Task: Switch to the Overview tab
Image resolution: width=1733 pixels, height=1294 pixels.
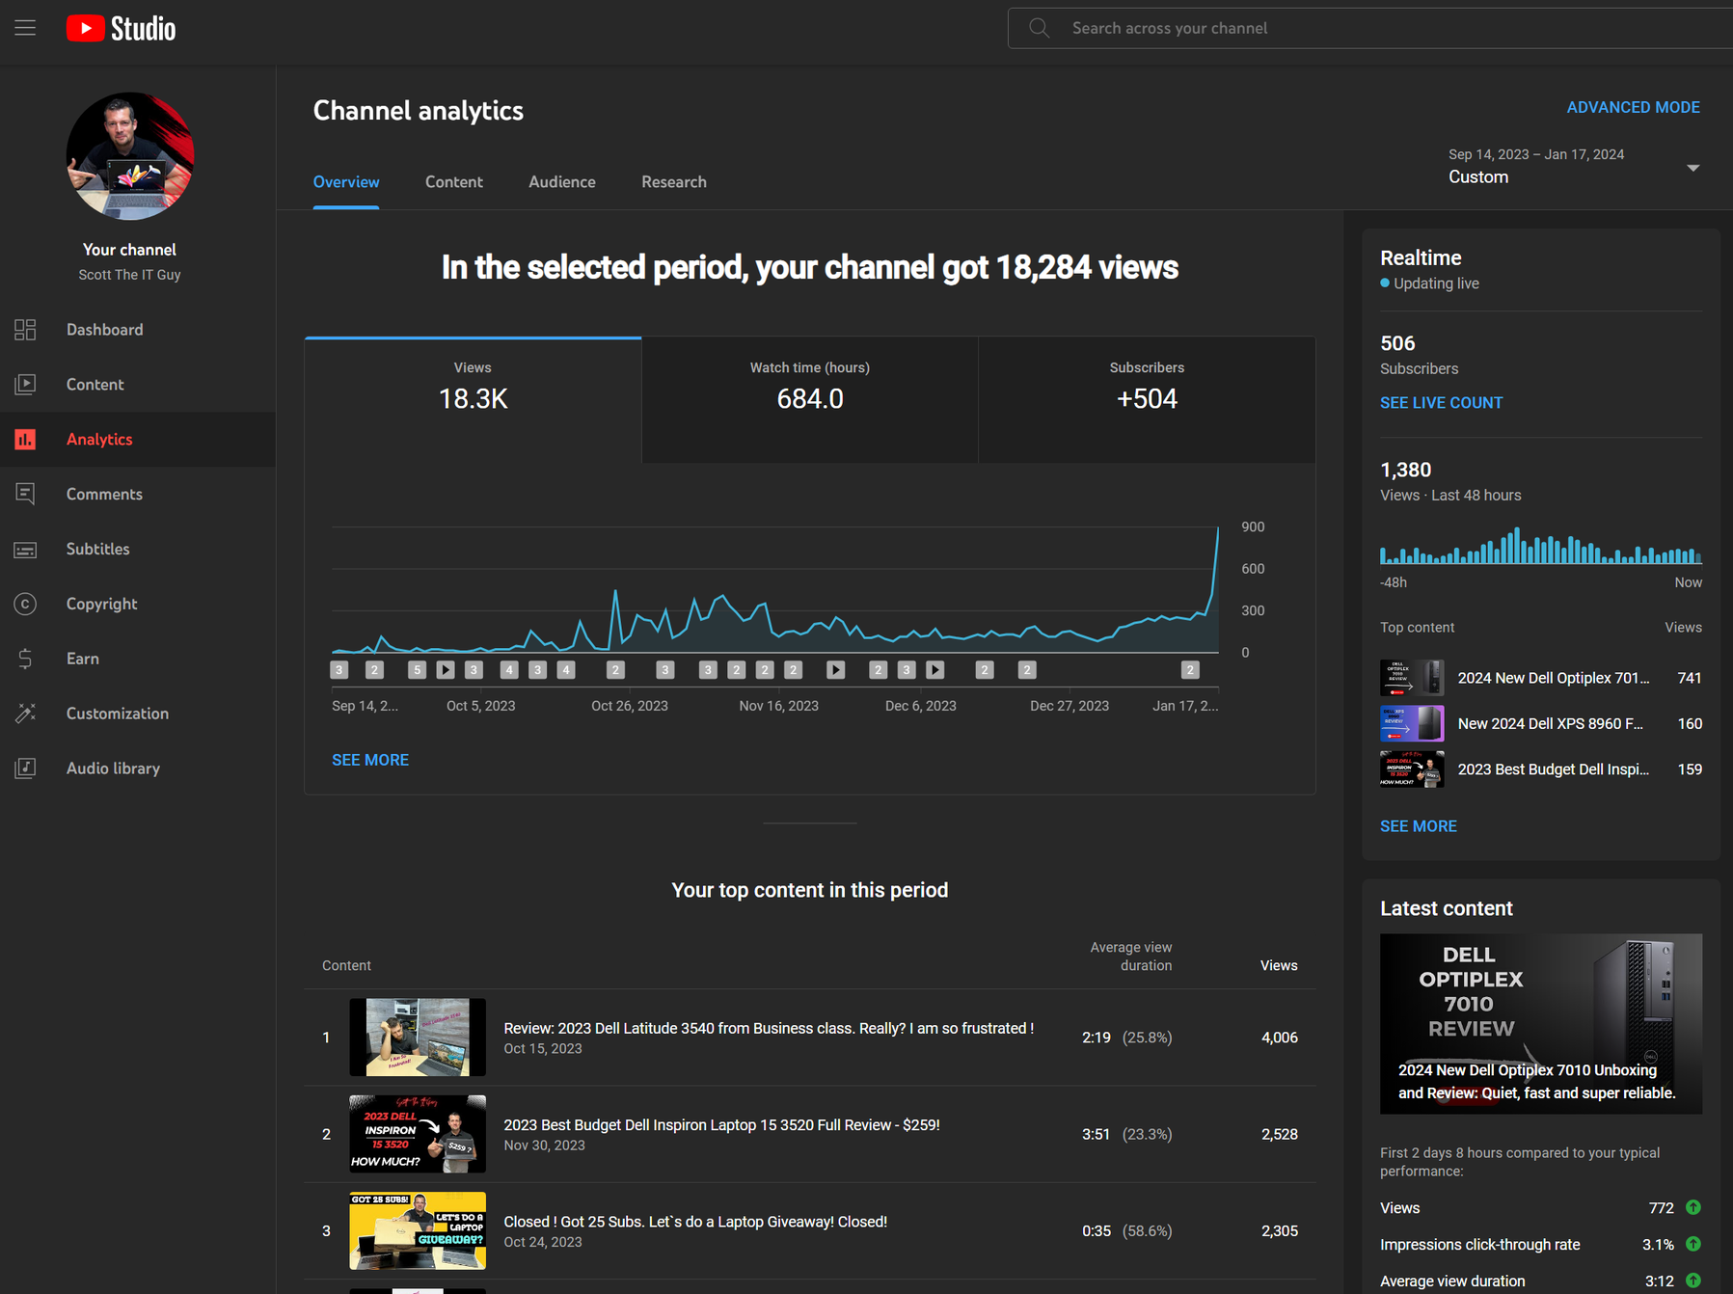Action: [x=346, y=182]
